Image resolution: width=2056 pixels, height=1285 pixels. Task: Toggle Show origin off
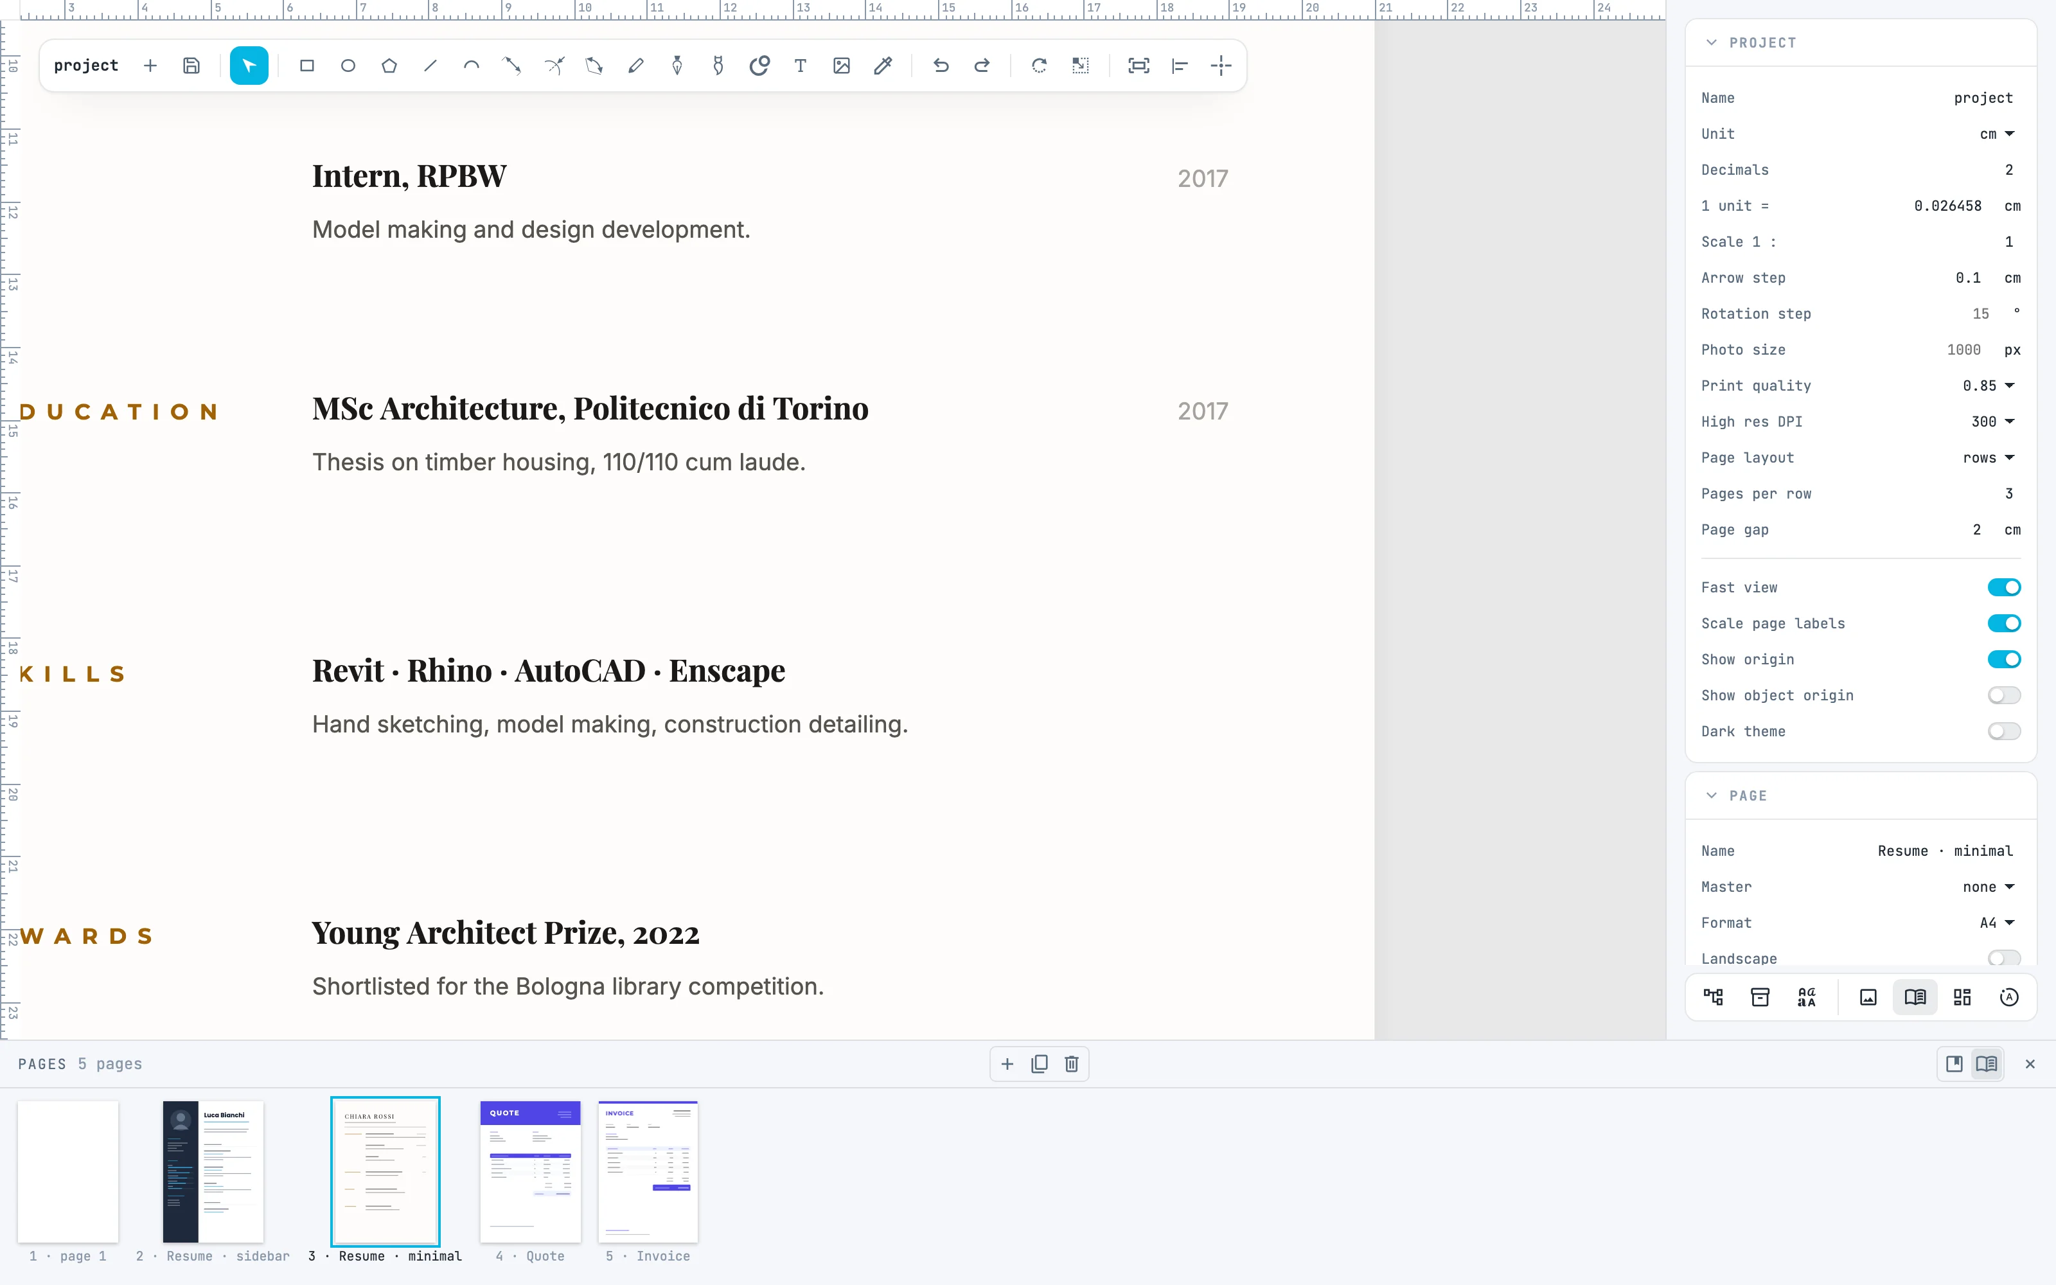2003,659
